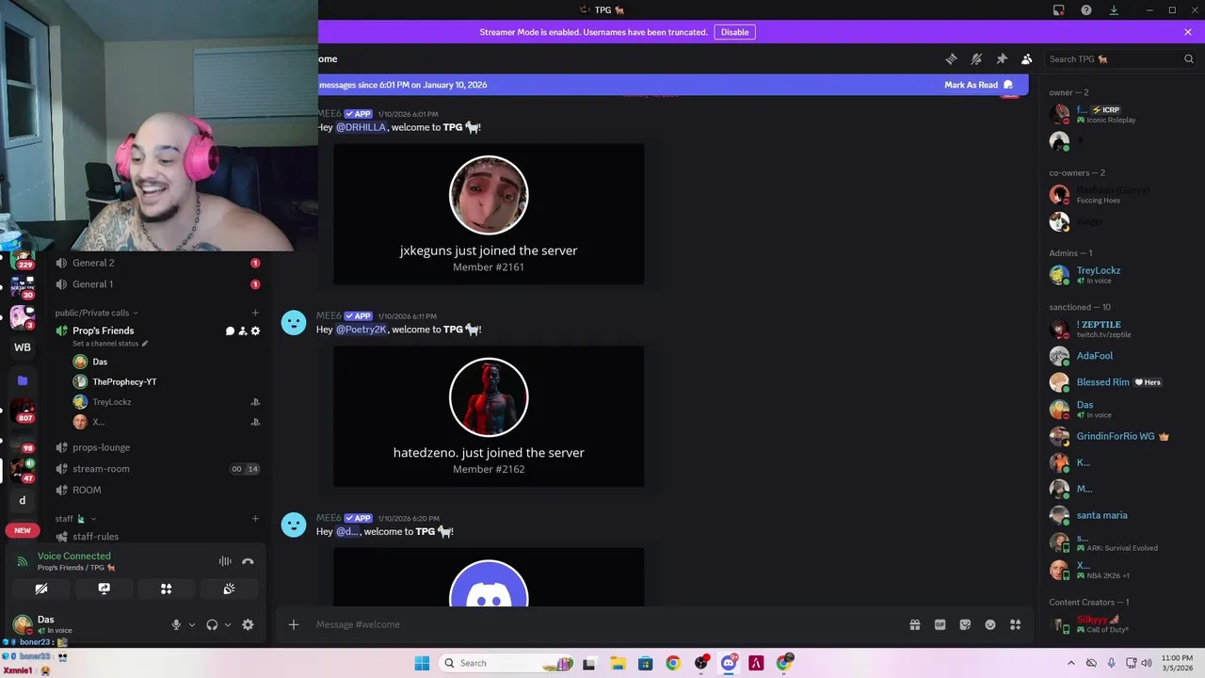Start screen share
Image resolution: width=1205 pixels, height=678 pixels.
pyautogui.click(x=104, y=589)
